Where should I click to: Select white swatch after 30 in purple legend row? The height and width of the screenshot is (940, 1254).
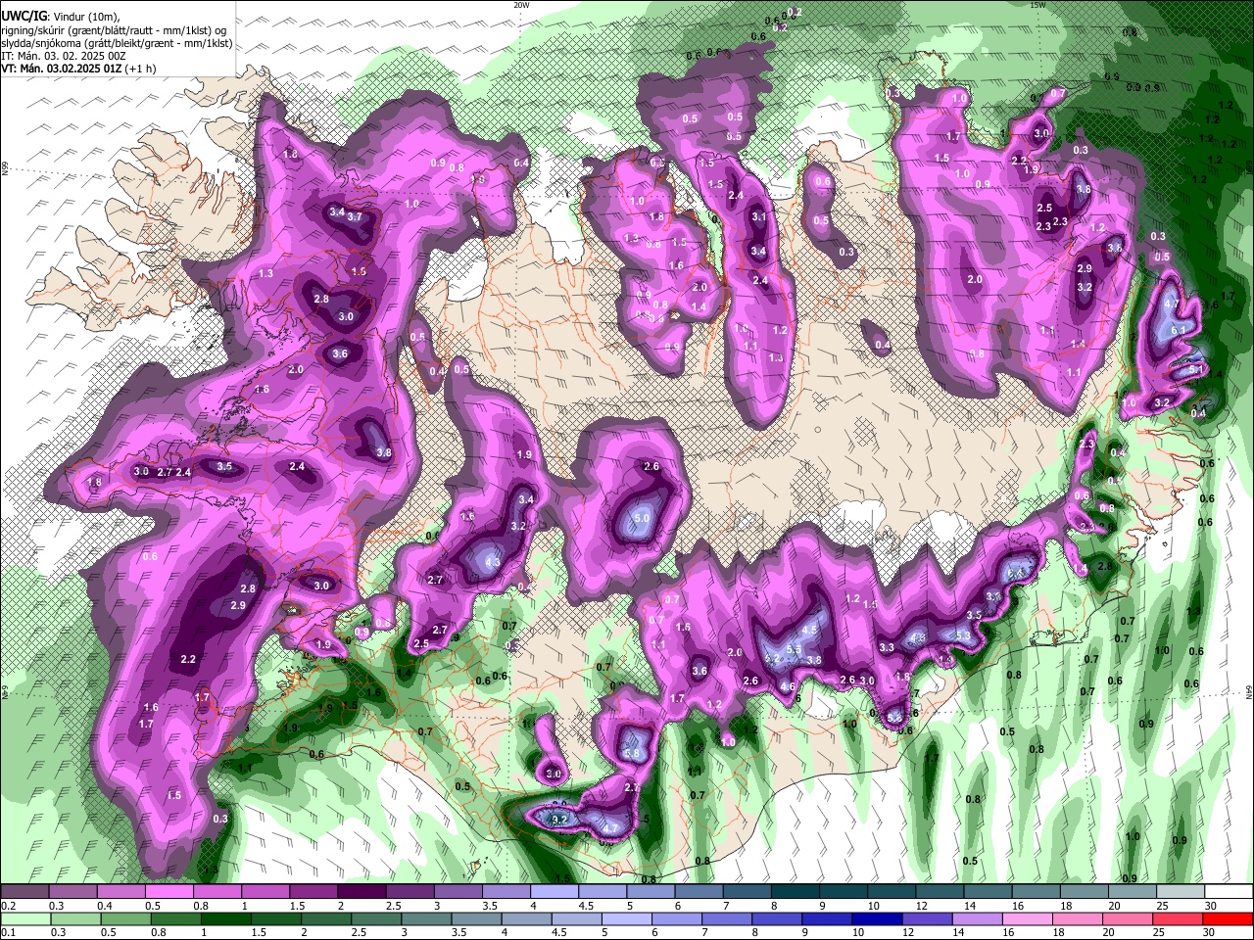(1228, 892)
